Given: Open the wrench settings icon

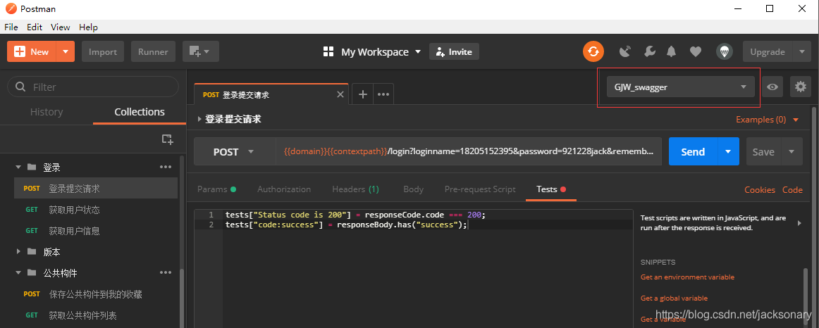Looking at the screenshot, I should coord(649,51).
